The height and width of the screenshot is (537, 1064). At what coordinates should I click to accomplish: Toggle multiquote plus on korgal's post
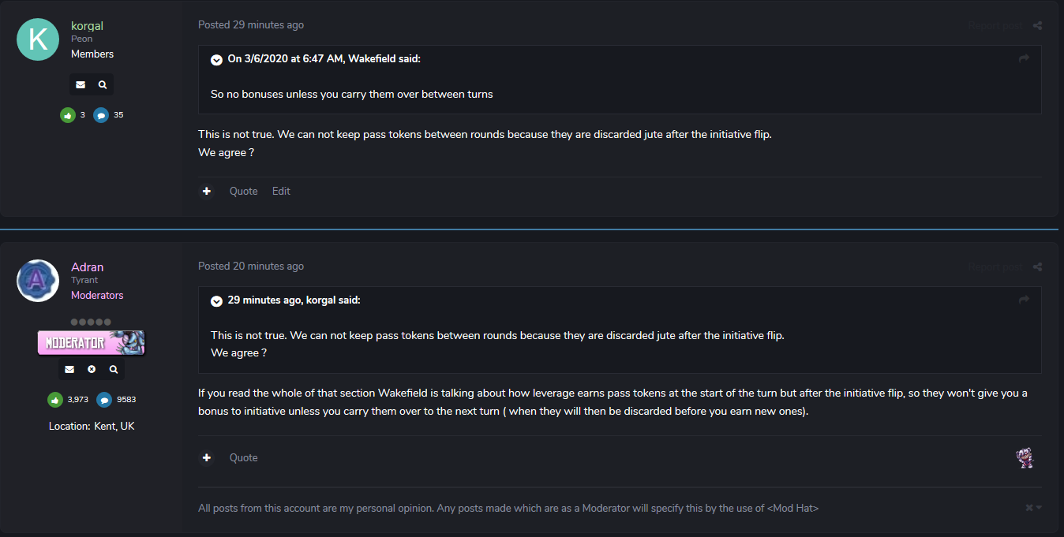point(207,191)
